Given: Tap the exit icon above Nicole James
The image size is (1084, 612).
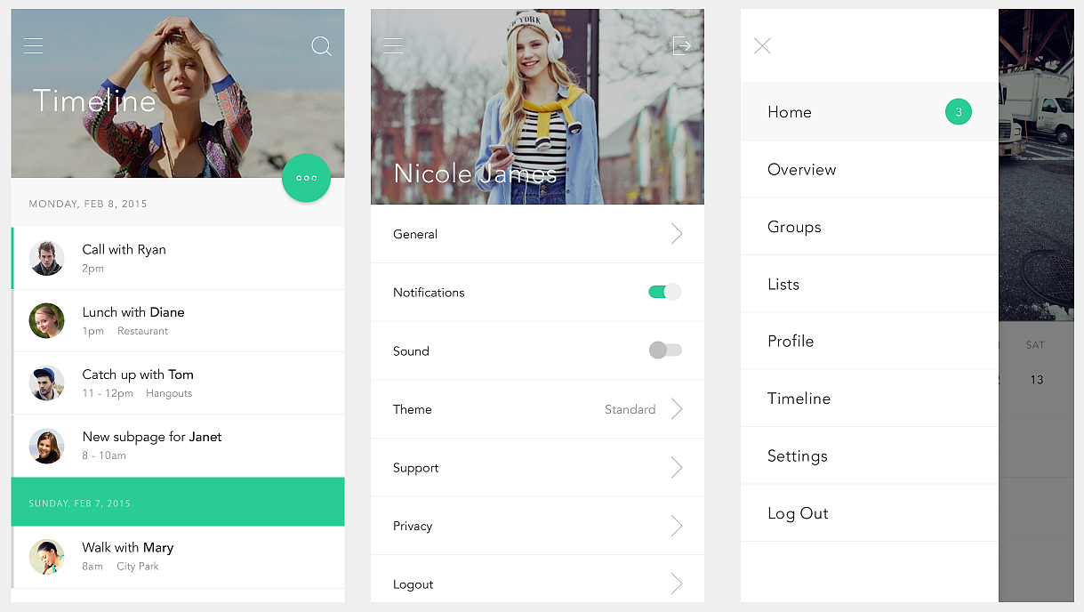Looking at the screenshot, I should (x=682, y=45).
